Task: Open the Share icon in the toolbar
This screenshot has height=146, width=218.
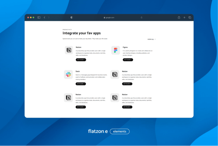Action: pos(179,17)
